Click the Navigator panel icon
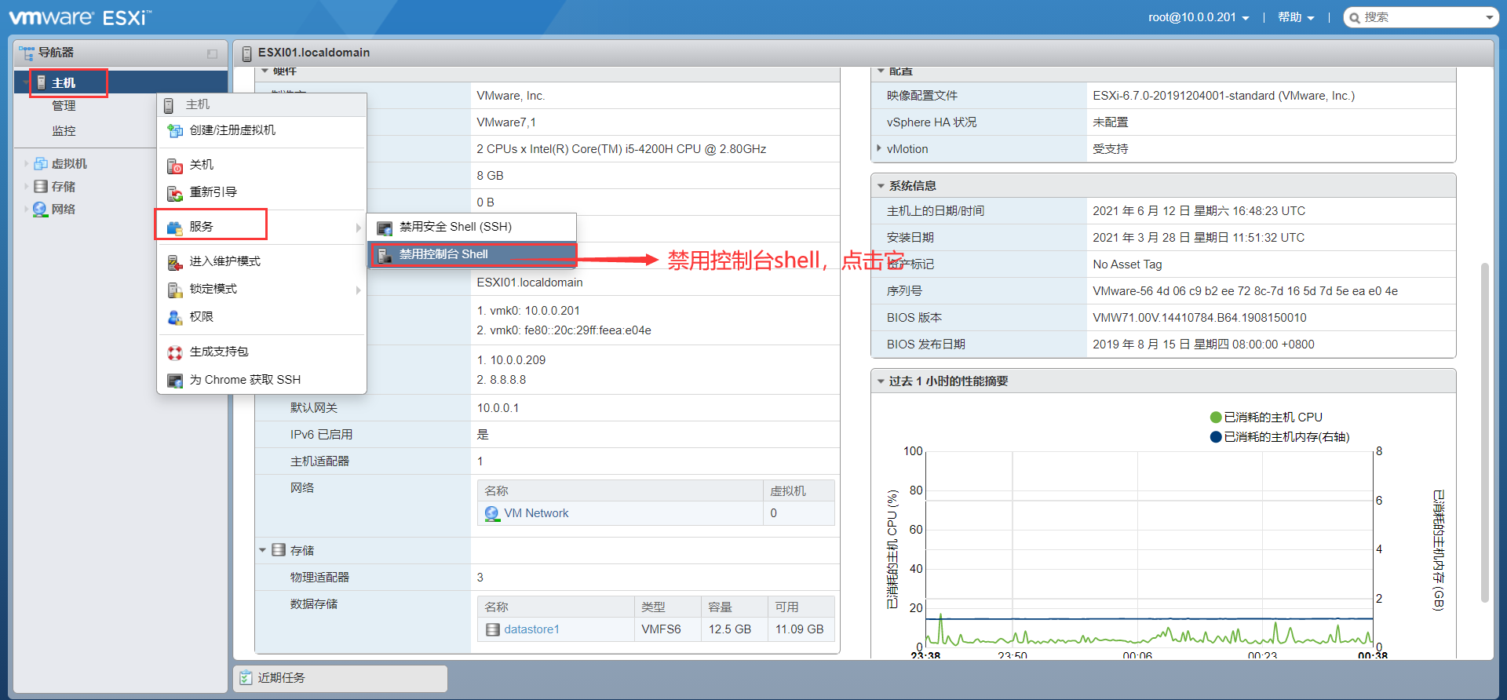 (27, 53)
